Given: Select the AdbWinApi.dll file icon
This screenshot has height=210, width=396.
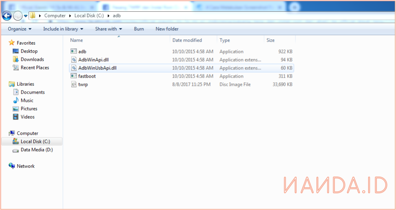Looking at the screenshot, I should 74,60.
